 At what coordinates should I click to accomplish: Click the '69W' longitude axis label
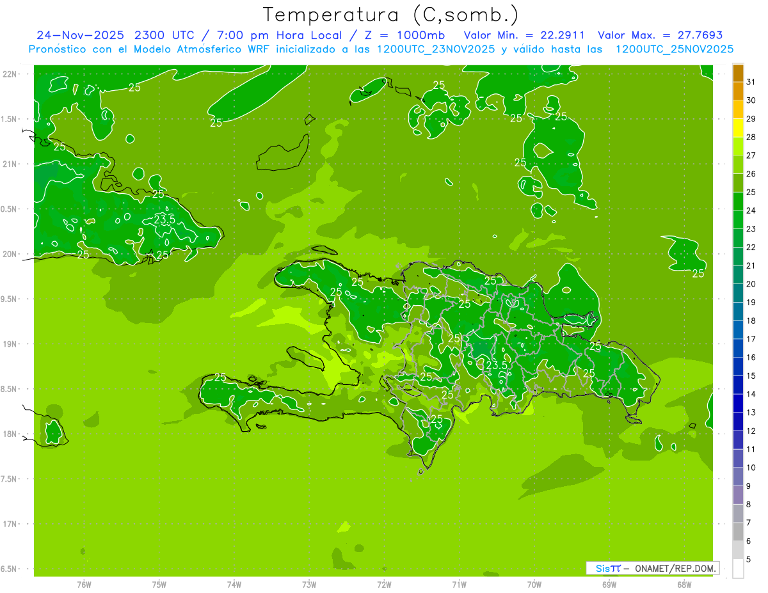click(x=609, y=585)
